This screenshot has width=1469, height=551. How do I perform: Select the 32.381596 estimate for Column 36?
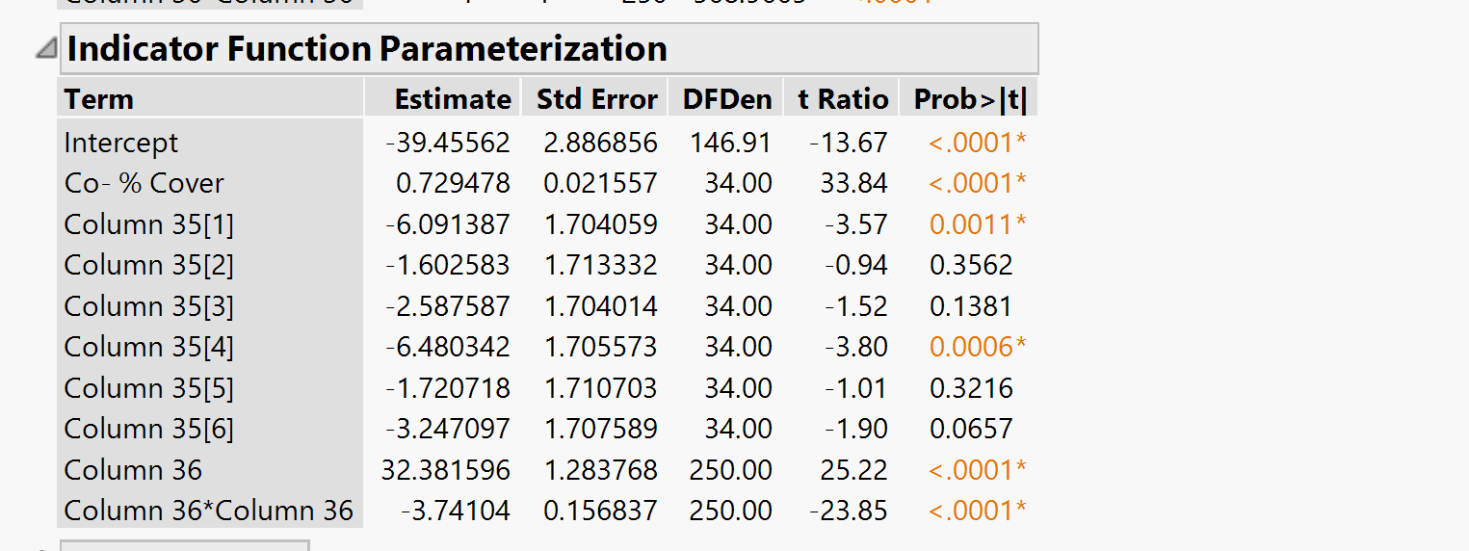pyautogui.click(x=446, y=470)
